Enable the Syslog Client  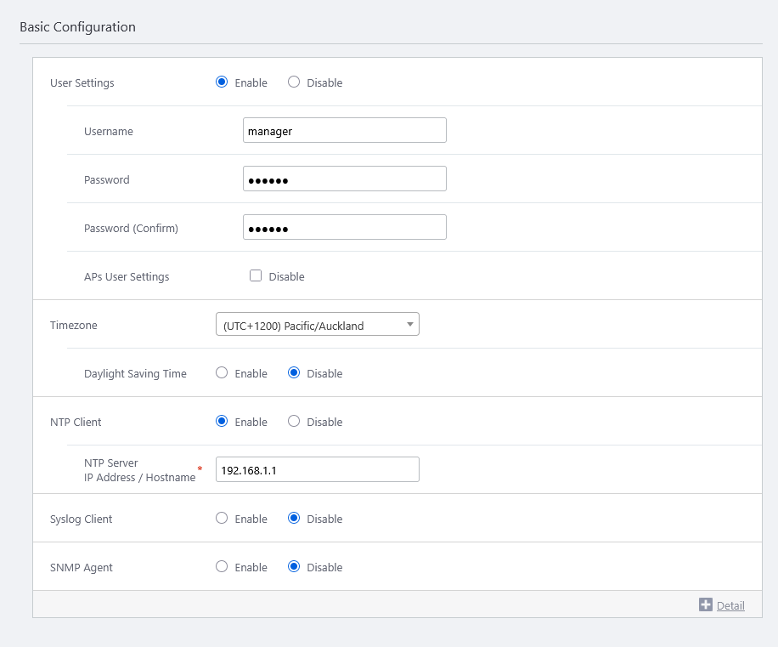[x=223, y=519]
